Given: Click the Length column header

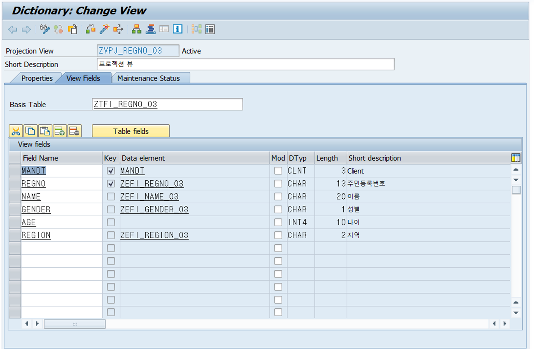Looking at the screenshot, I should tap(331, 158).
